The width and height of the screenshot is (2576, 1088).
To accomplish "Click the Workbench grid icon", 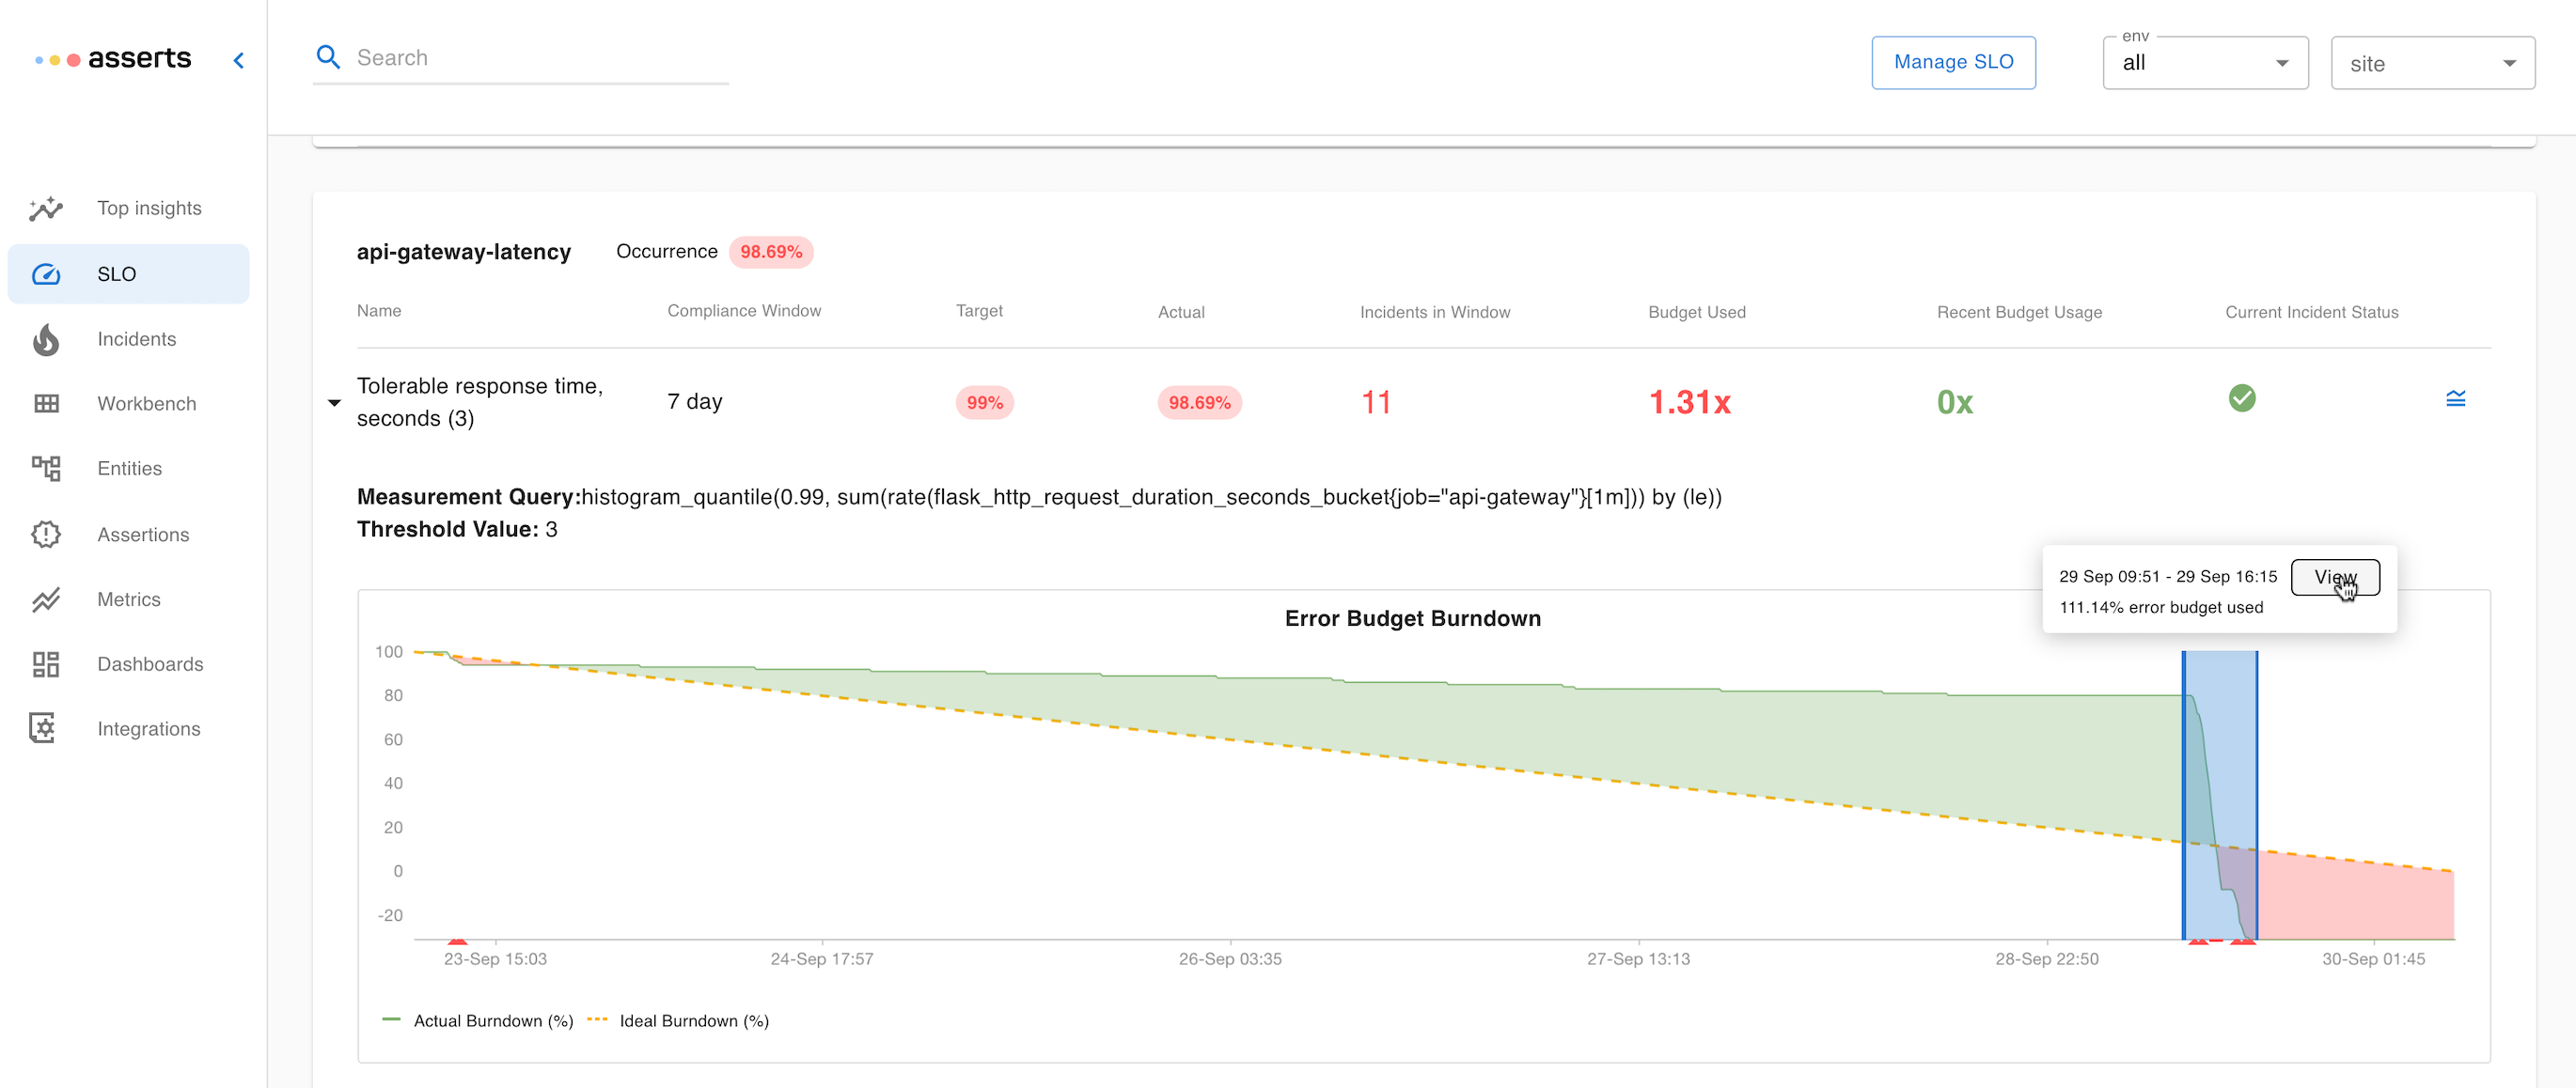I will tap(46, 404).
